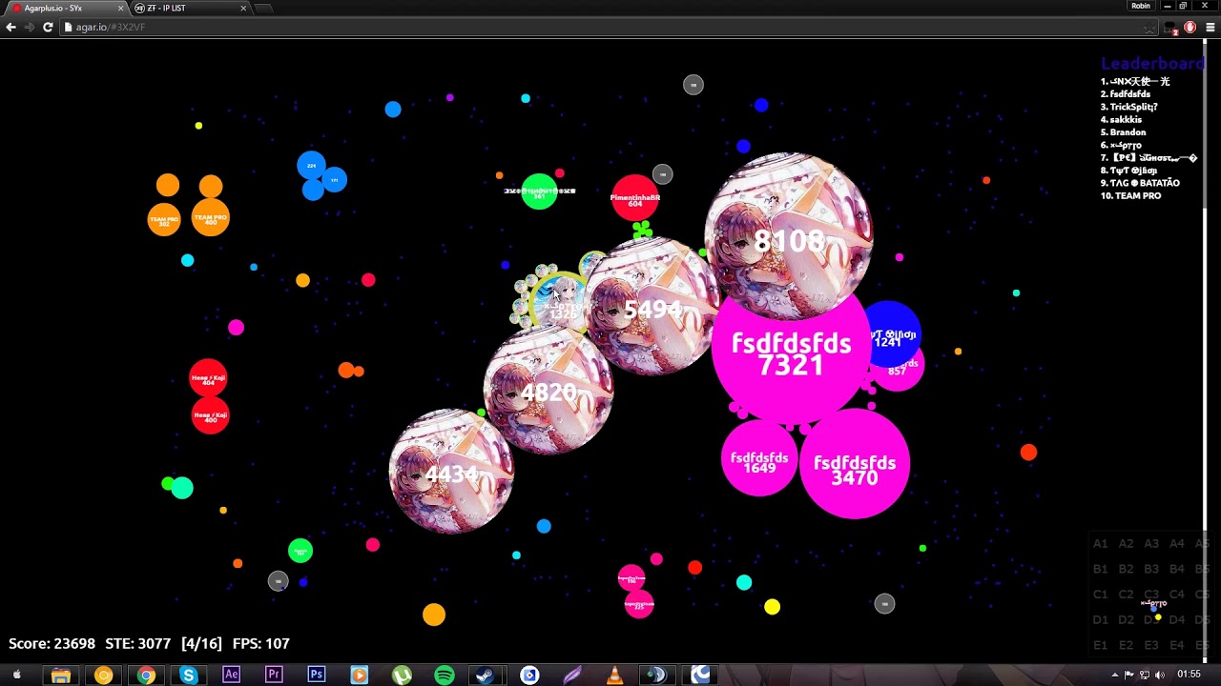Close the Agarplus.io tab
This screenshot has height=686, width=1221.
pos(121,9)
